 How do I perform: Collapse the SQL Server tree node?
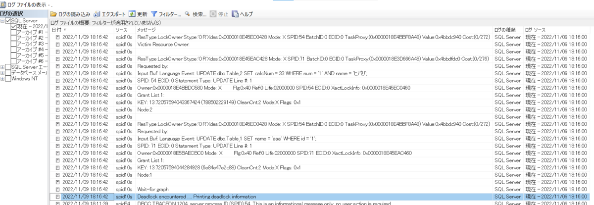click(x=2, y=21)
